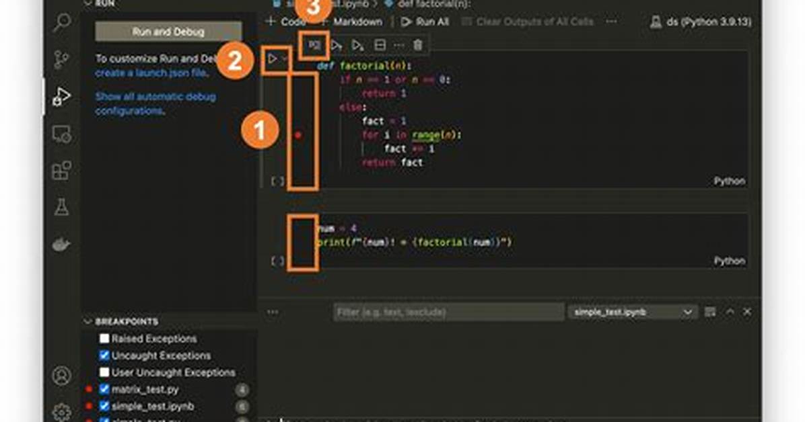
Task: Toggle simple_test.ipynb breakpoints checkbox
Action: (104, 406)
